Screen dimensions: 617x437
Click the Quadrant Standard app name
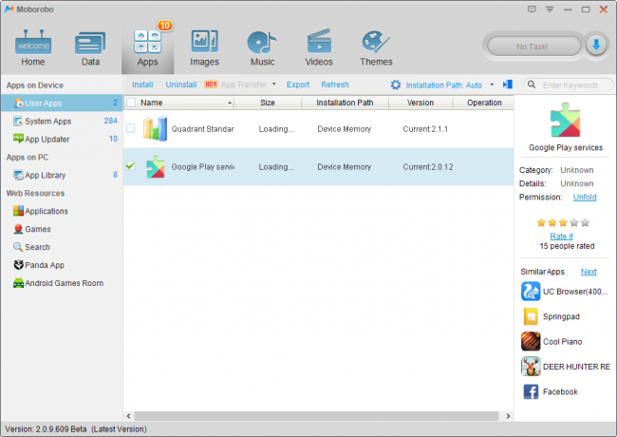coord(202,129)
